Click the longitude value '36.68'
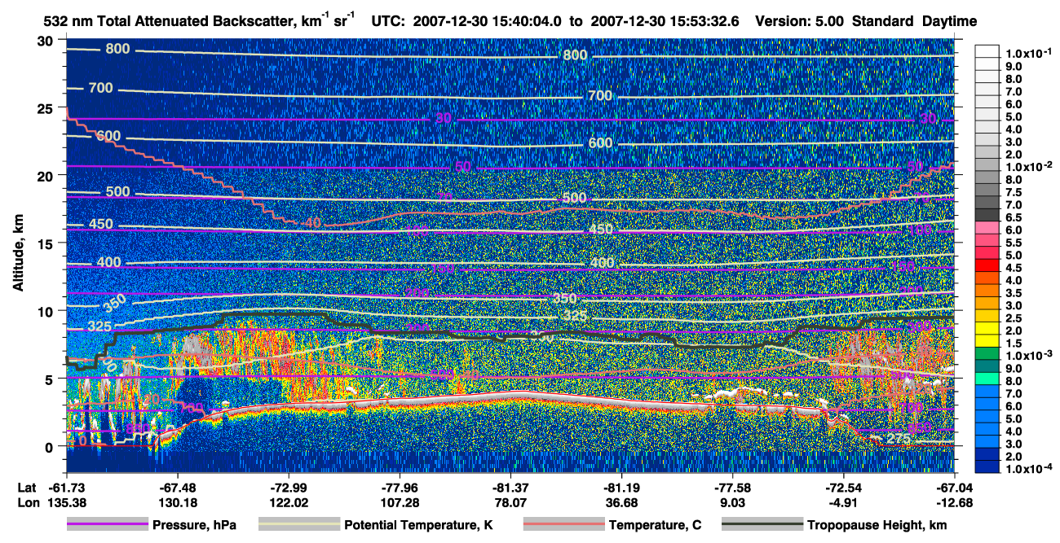Viewport: 1060px width, 543px height. point(621,502)
